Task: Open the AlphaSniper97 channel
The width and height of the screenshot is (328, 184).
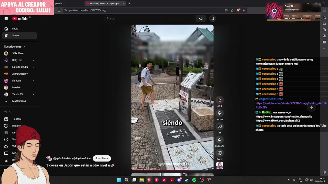Action: click(x=19, y=74)
